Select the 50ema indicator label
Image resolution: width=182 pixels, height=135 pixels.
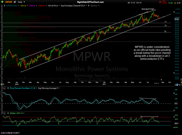pyautogui.click(x=23, y=6)
